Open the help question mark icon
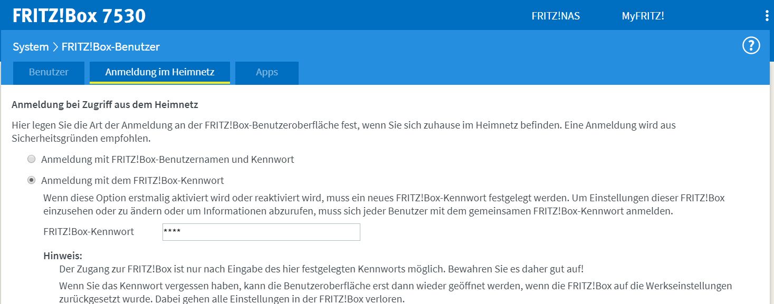Image resolution: width=774 pixels, height=304 pixels. click(751, 46)
